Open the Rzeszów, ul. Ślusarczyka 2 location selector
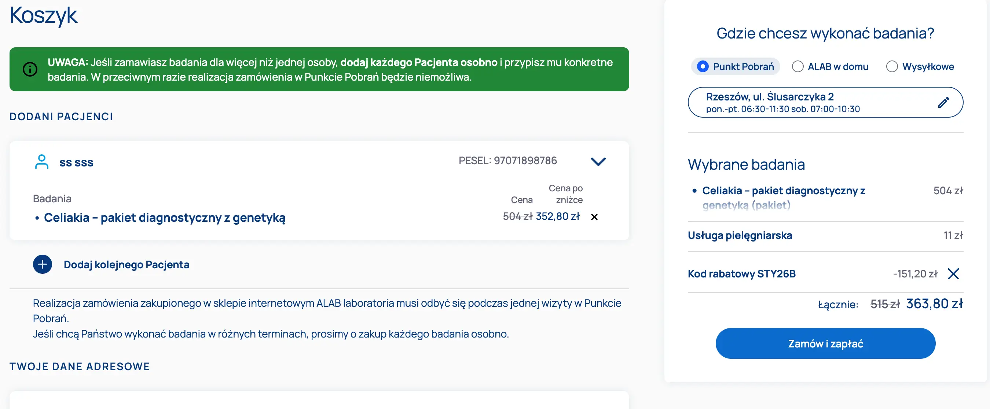 click(807, 102)
